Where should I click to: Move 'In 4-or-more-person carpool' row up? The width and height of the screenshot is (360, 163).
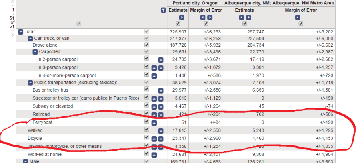coord(154,75)
